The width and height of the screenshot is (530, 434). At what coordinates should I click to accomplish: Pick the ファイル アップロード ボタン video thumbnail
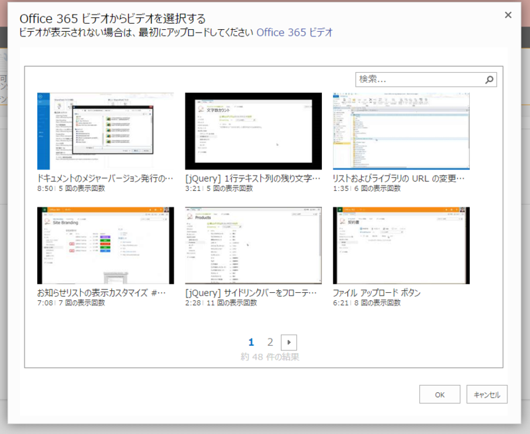[401, 245]
